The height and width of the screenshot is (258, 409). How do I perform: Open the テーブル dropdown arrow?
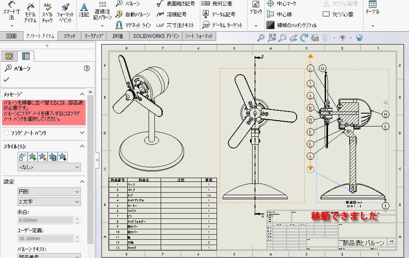coord(372,26)
